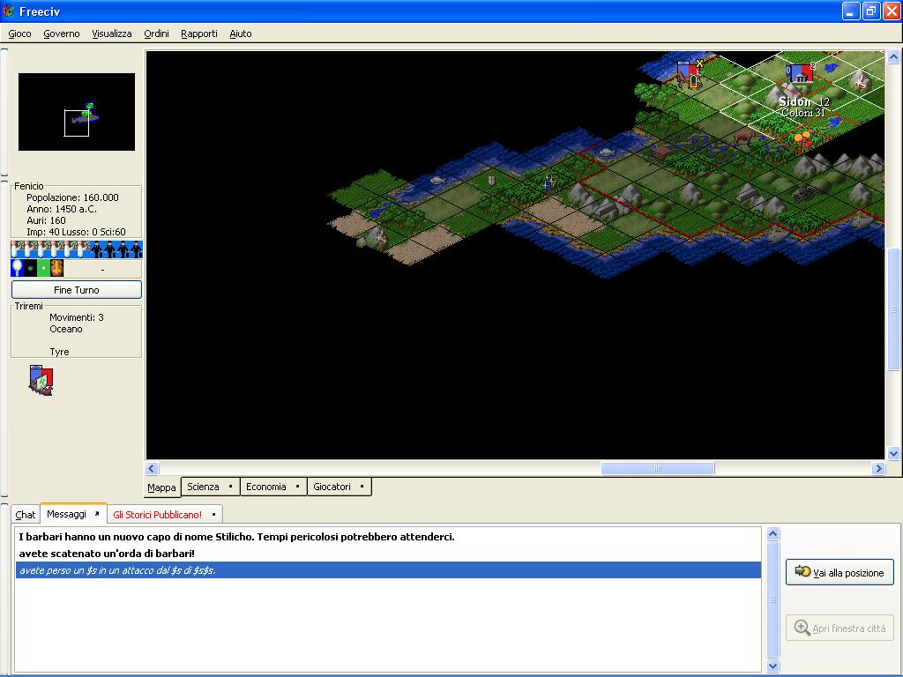The width and height of the screenshot is (903, 677).
Task: Click the message list scrollbar thumb
Action: click(772, 599)
